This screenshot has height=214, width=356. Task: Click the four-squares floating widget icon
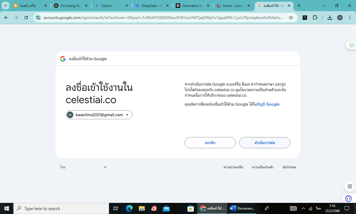pyautogui.click(x=350, y=186)
